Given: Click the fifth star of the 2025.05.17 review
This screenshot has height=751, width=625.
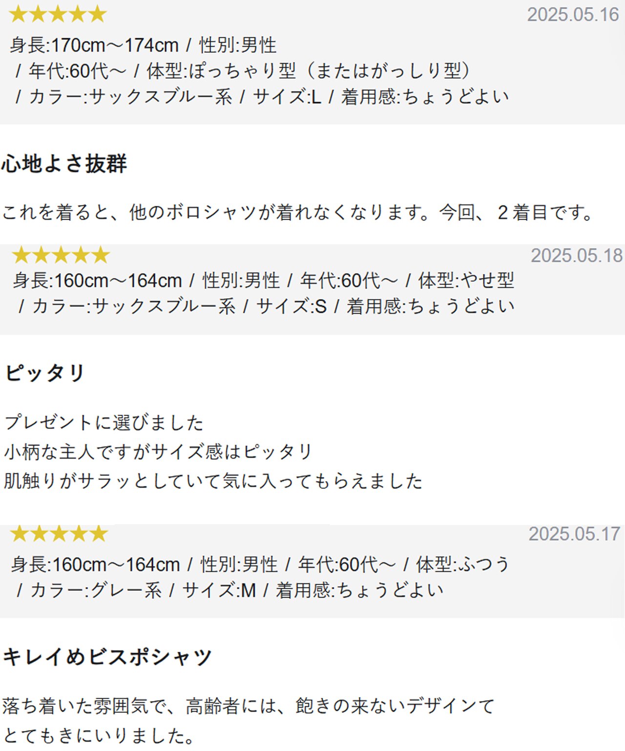Looking at the screenshot, I should click(99, 534).
